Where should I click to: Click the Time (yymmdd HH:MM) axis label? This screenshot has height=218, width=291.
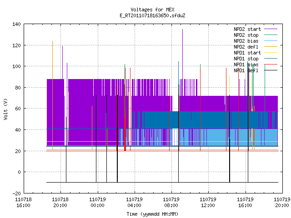(x=152, y=214)
